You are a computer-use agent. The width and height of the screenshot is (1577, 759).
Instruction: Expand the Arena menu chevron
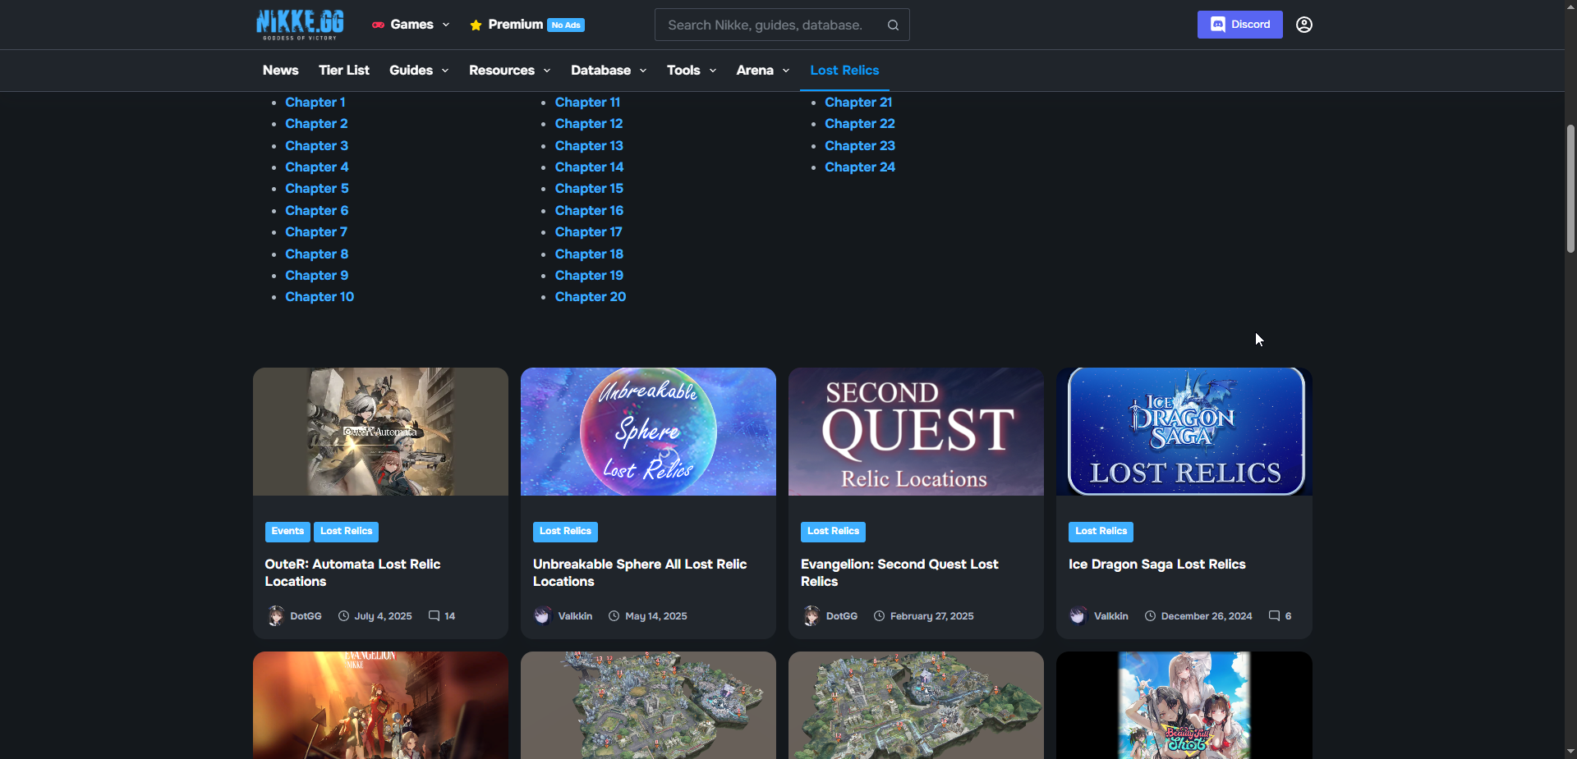[786, 71]
